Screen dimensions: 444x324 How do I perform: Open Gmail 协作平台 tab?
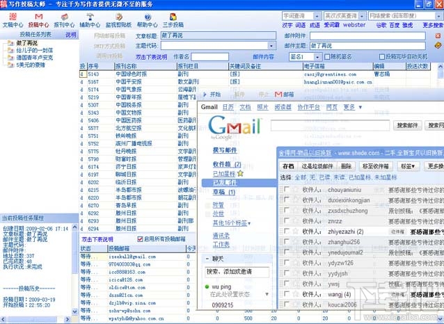[309, 107]
